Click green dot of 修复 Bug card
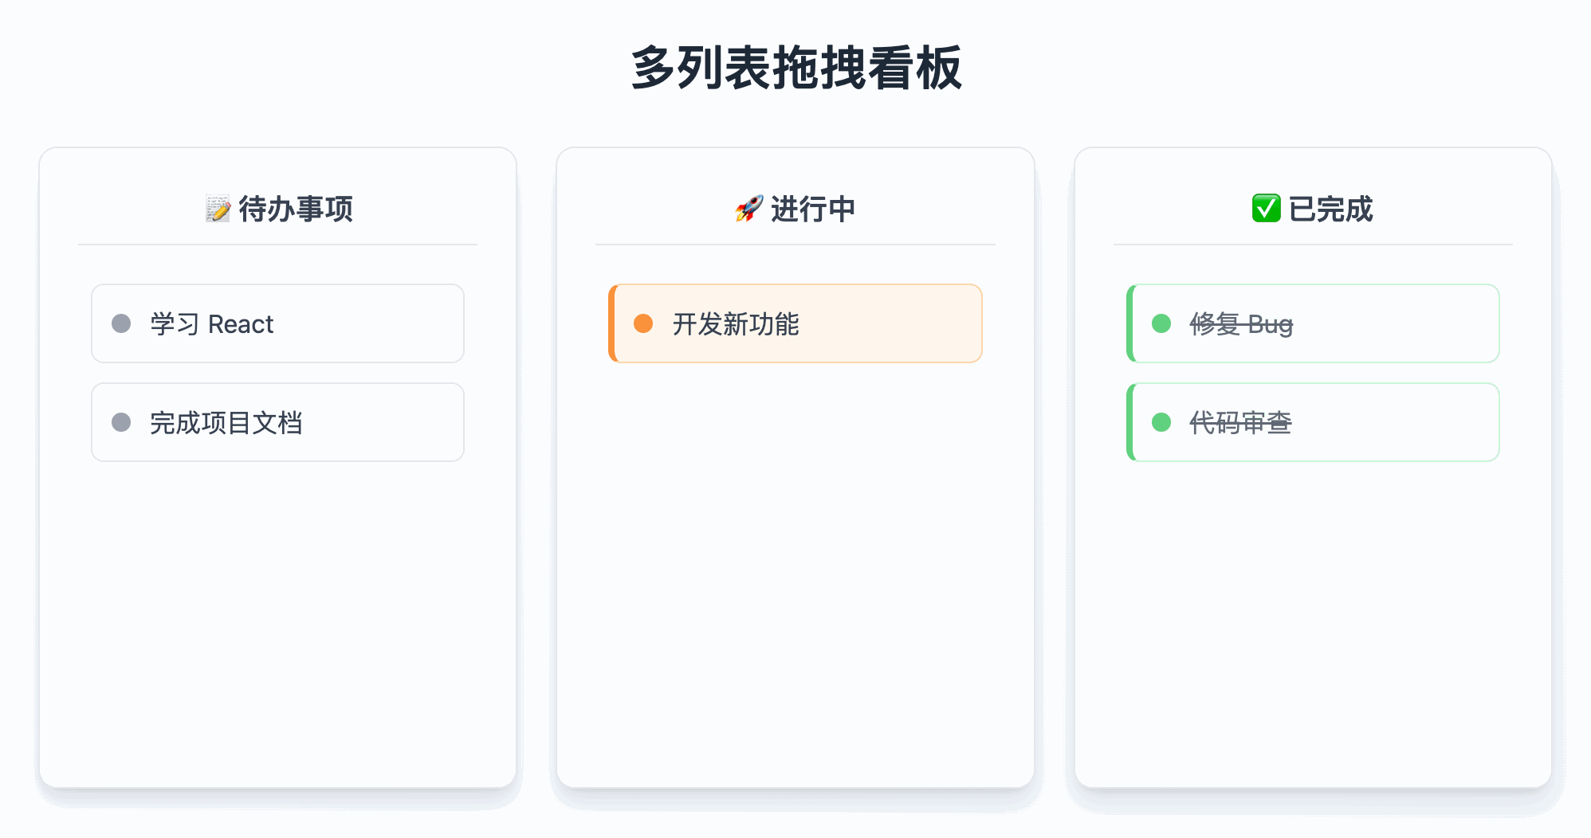The width and height of the screenshot is (1591, 838). pyautogui.click(x=1161, y=323)
